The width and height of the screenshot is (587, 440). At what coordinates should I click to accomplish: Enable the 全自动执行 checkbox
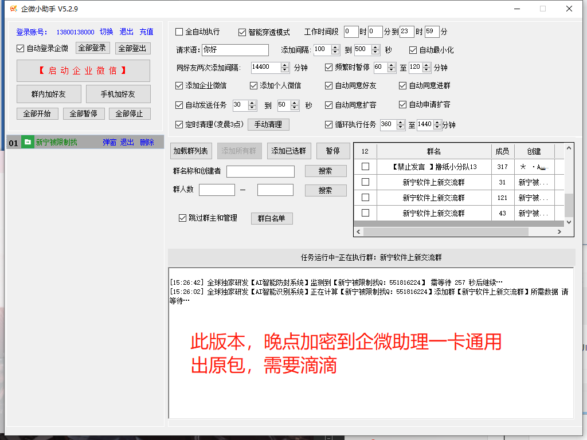(x=179, y=32)
